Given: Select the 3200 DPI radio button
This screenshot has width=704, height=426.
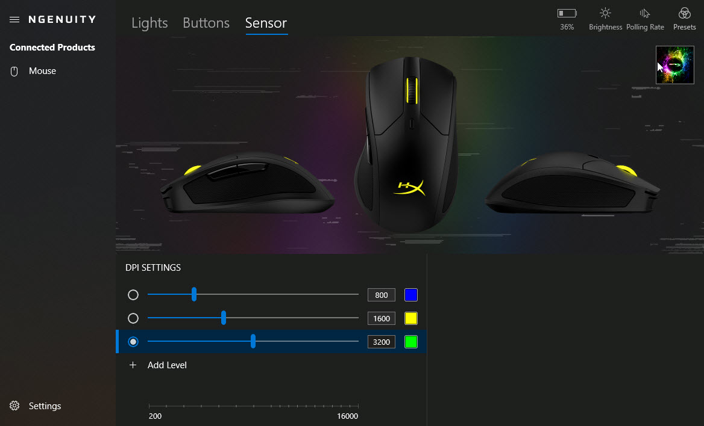Looking at the screenshot, I should point(133,342).
